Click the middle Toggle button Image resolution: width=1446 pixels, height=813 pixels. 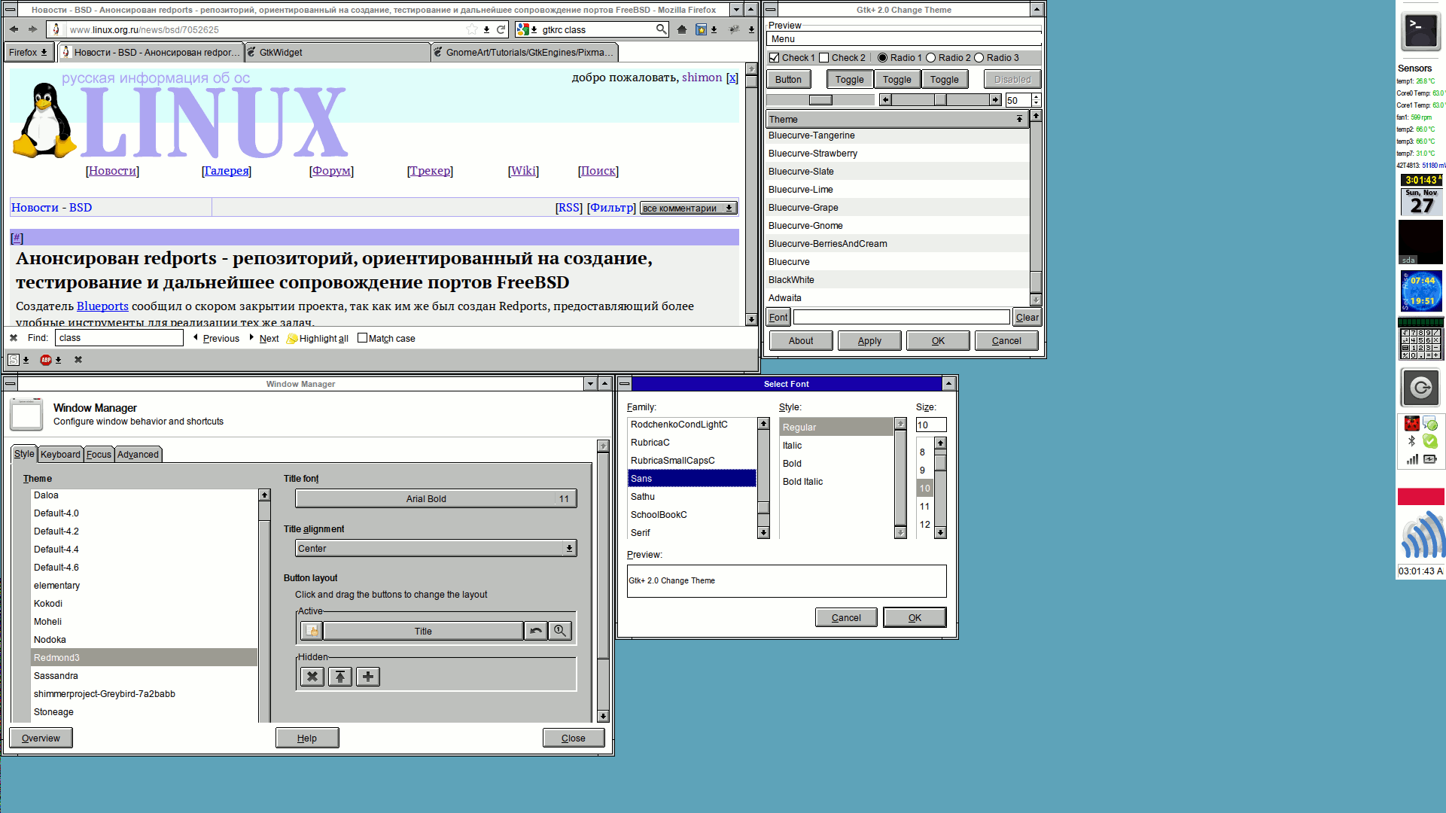(897, 80)
